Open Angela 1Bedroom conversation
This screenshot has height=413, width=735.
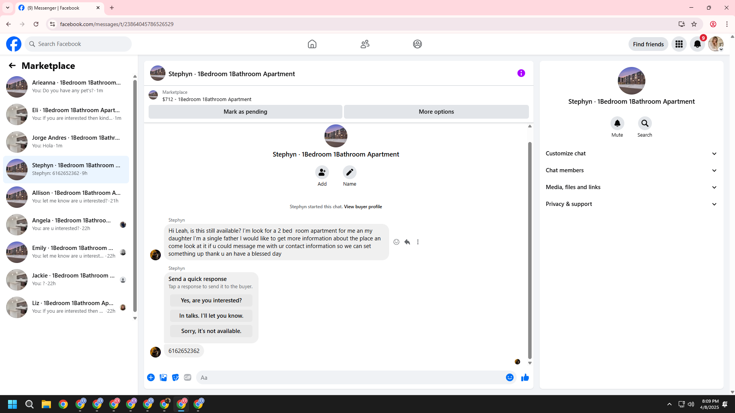(x=66, y=225)
